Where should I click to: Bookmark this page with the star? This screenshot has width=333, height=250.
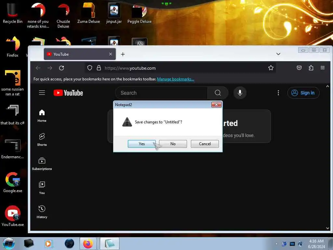click(x=271, y=68)
